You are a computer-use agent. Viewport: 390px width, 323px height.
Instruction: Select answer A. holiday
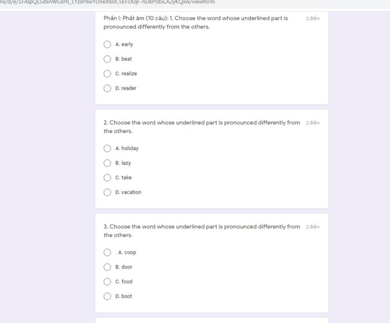pyautogui.click(x=107, y=149)
